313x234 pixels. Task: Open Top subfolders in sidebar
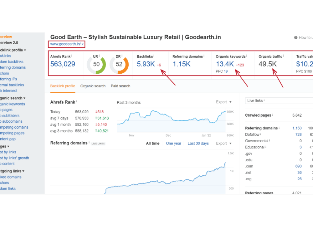10,116
